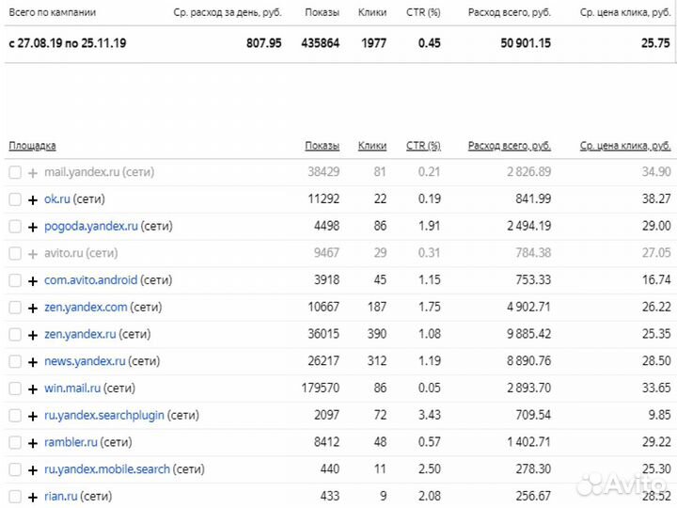This screenshot has height=508, width=677.
Task: Expand the rian.ru row plus icon
Action: pyautogui.click(x=33, y=497)
